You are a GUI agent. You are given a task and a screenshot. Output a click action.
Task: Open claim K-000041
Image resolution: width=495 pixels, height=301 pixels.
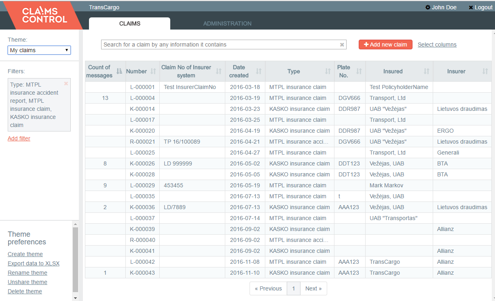tap(142, 251)
